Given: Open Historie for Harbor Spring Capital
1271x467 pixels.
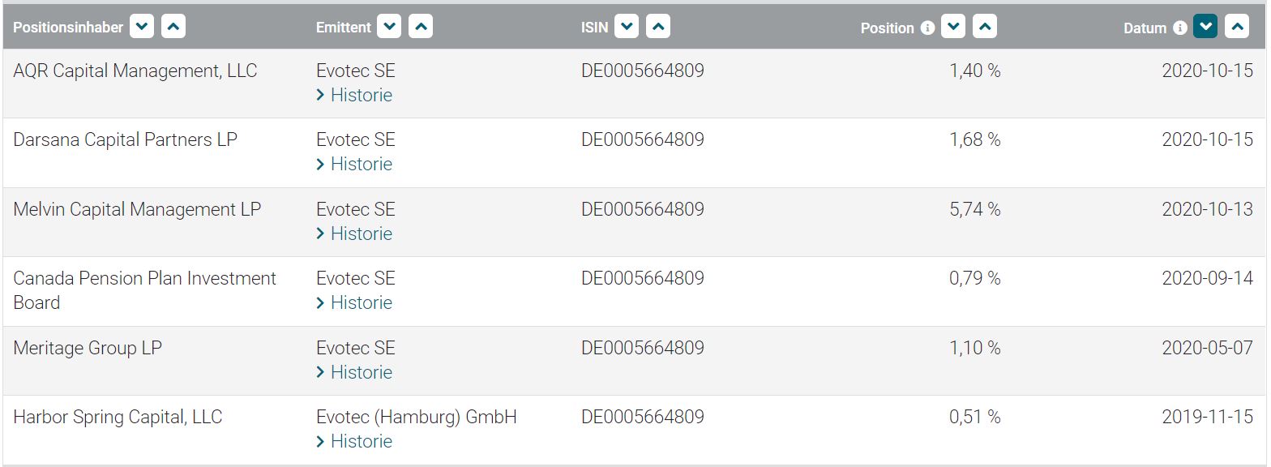Looking at the screenshot, I should point(354,441).
